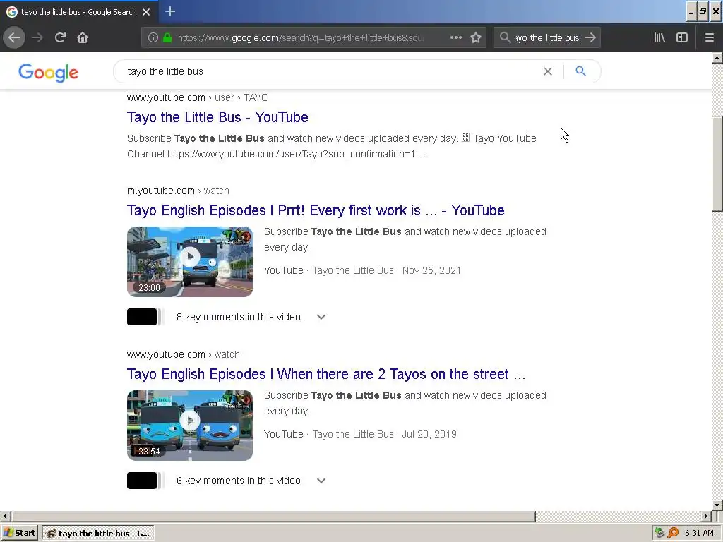Open the browser home page
Viewport: 723px width, 542px height.
tap(83, 37)
